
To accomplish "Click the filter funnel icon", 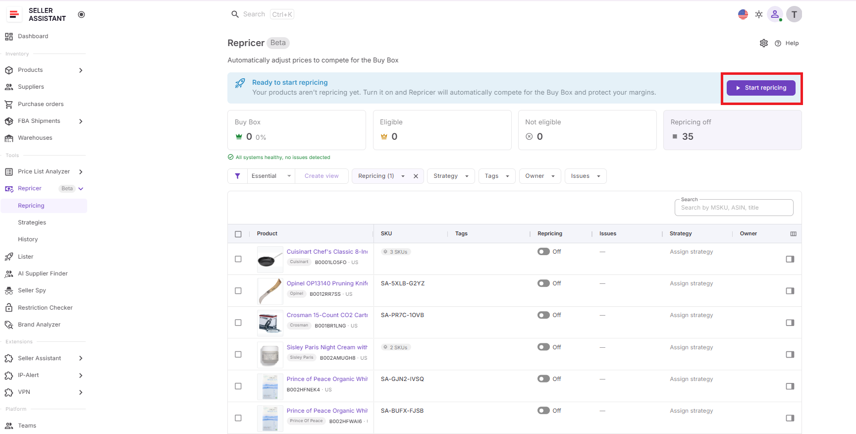I will pos(237,176).
